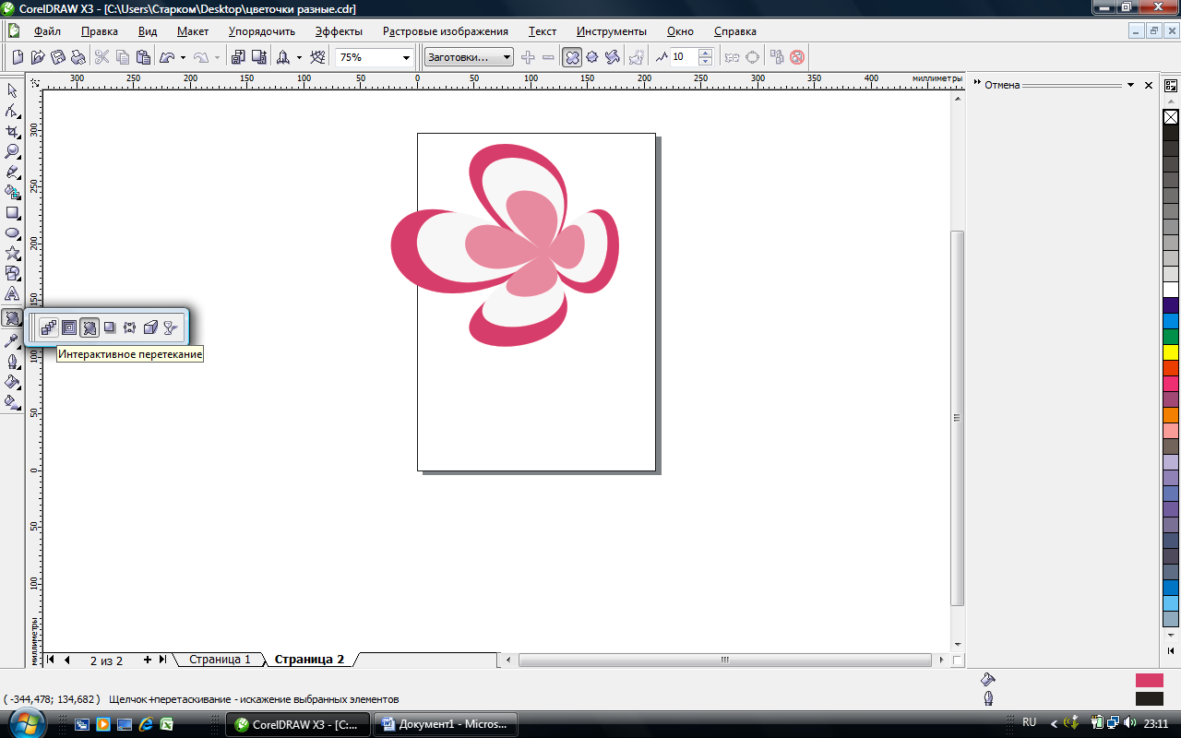Enable Push and Pull distortion mode
Viewport: 1181px width, 738px height.
click(x=572, y=57)
